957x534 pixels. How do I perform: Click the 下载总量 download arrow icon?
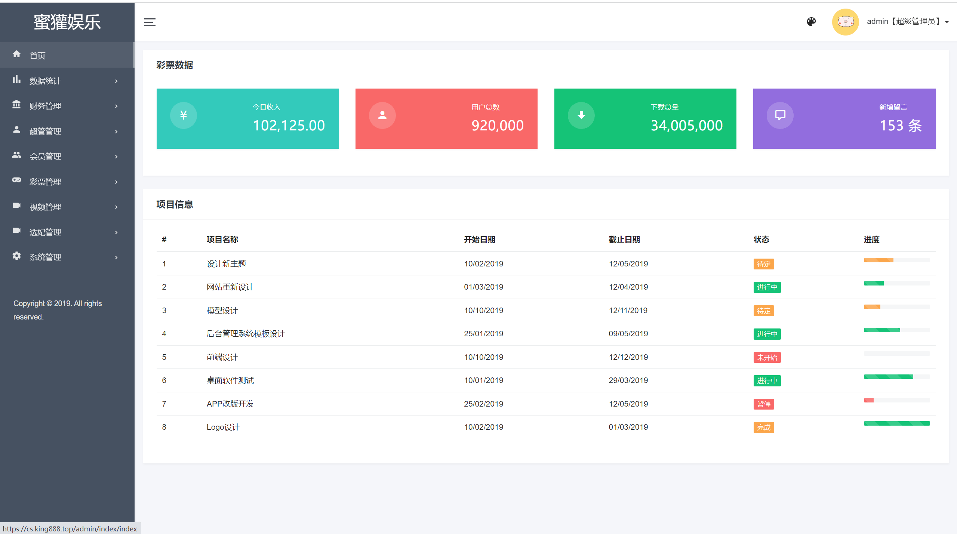coord(581,115)
